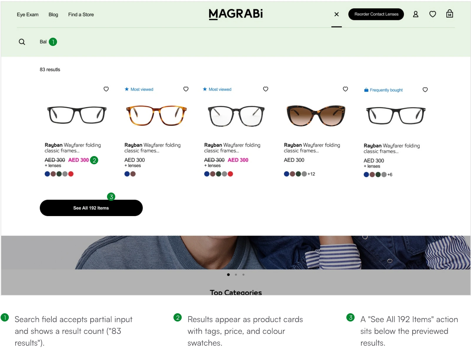This screenshot has width=471, height=348.
Task: Favorite the Frequently bought product
Action: click(x=425, y=90)
